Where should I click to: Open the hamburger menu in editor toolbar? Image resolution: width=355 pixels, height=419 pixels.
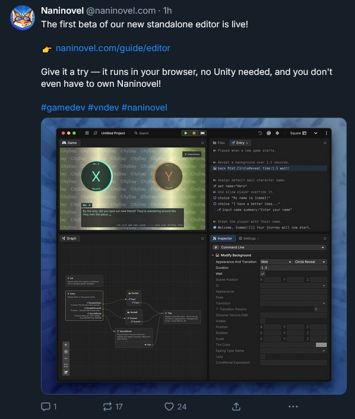coord(87,133)
